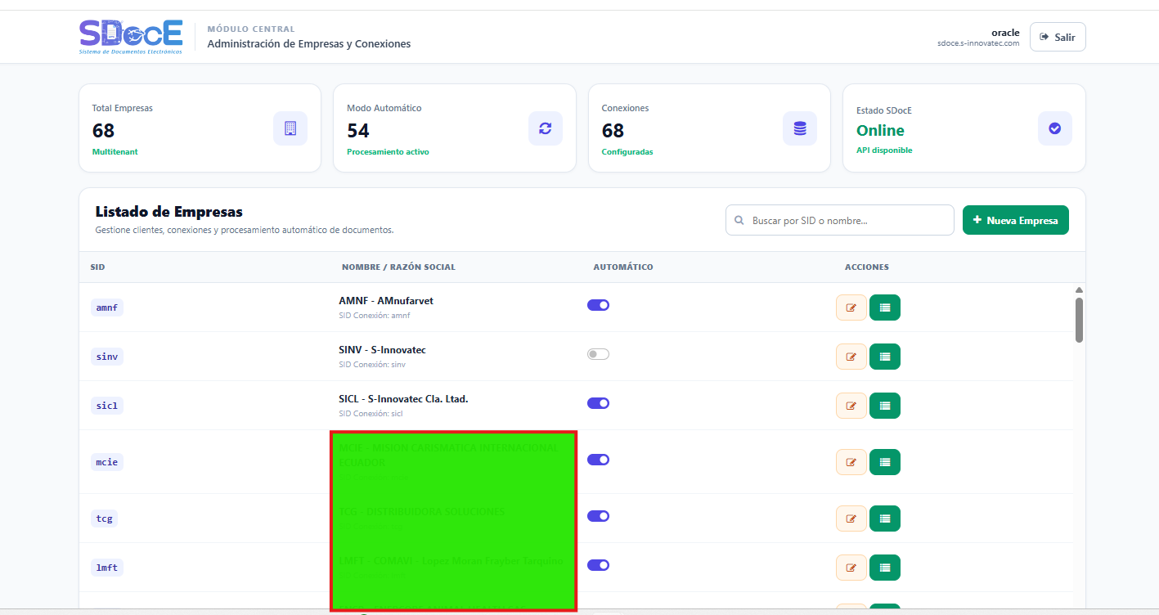The height and width of the screenshot is (615, 1159).
Task: Open the edit icon for the sicl row
Action: 851,406
